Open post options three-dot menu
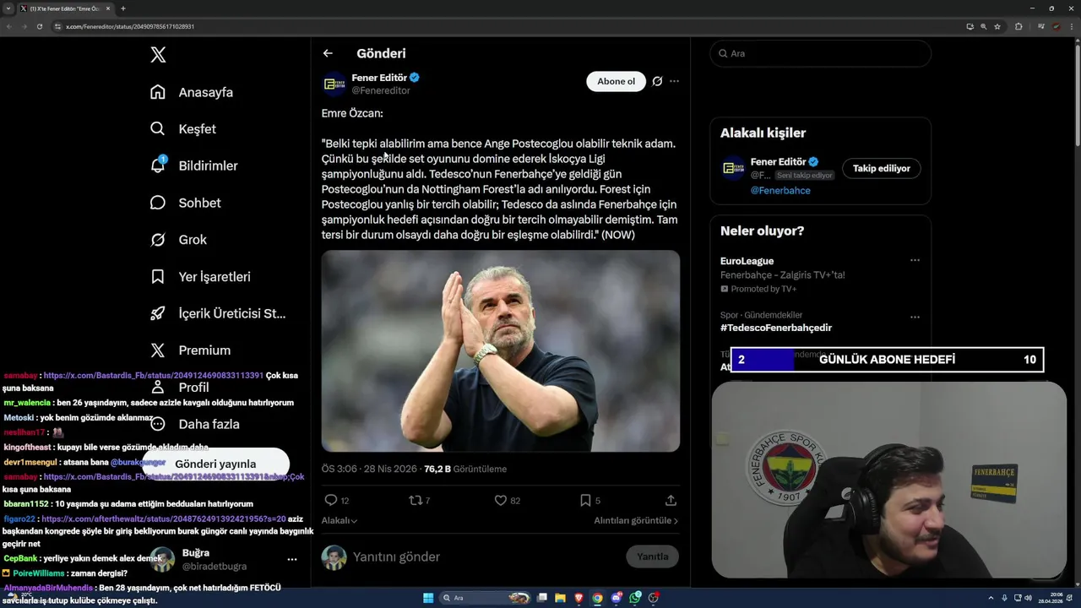1081x608 pixels. point(674,81)
